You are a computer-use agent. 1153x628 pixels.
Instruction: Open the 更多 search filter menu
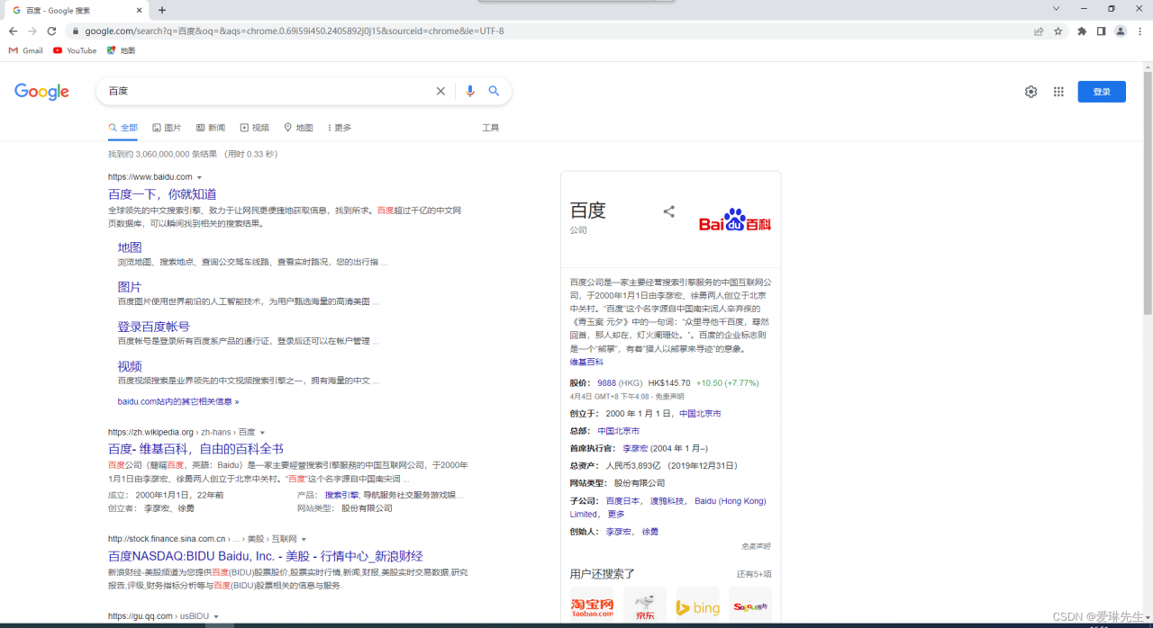tap(339, 128)
